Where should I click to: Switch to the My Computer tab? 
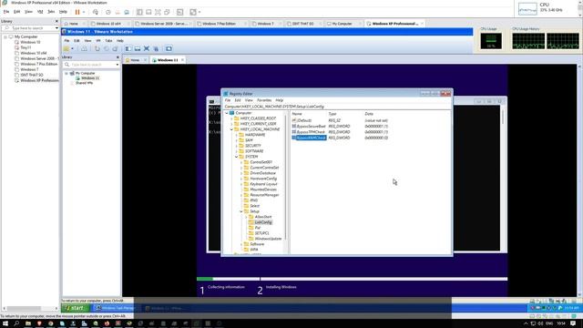tap(343, 24)
